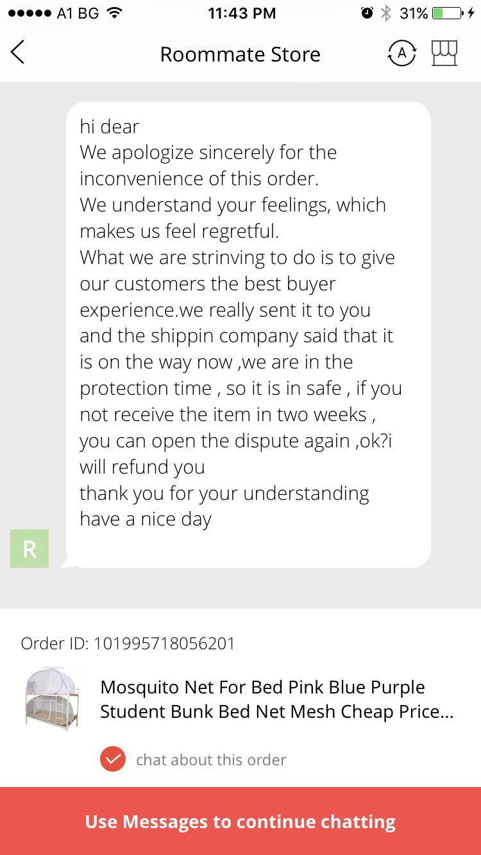Tap the Roommate Store header title
Screen dimensions: 481x855
click(x=240, y=54)
